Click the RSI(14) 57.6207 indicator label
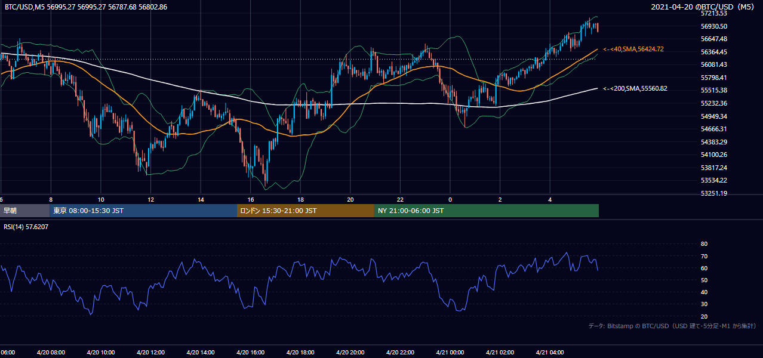The width and height of the screenshot is (763, 358). tap(26, 227)
